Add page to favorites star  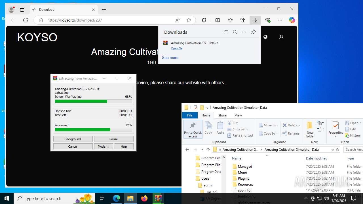click(x=189, y=20)
